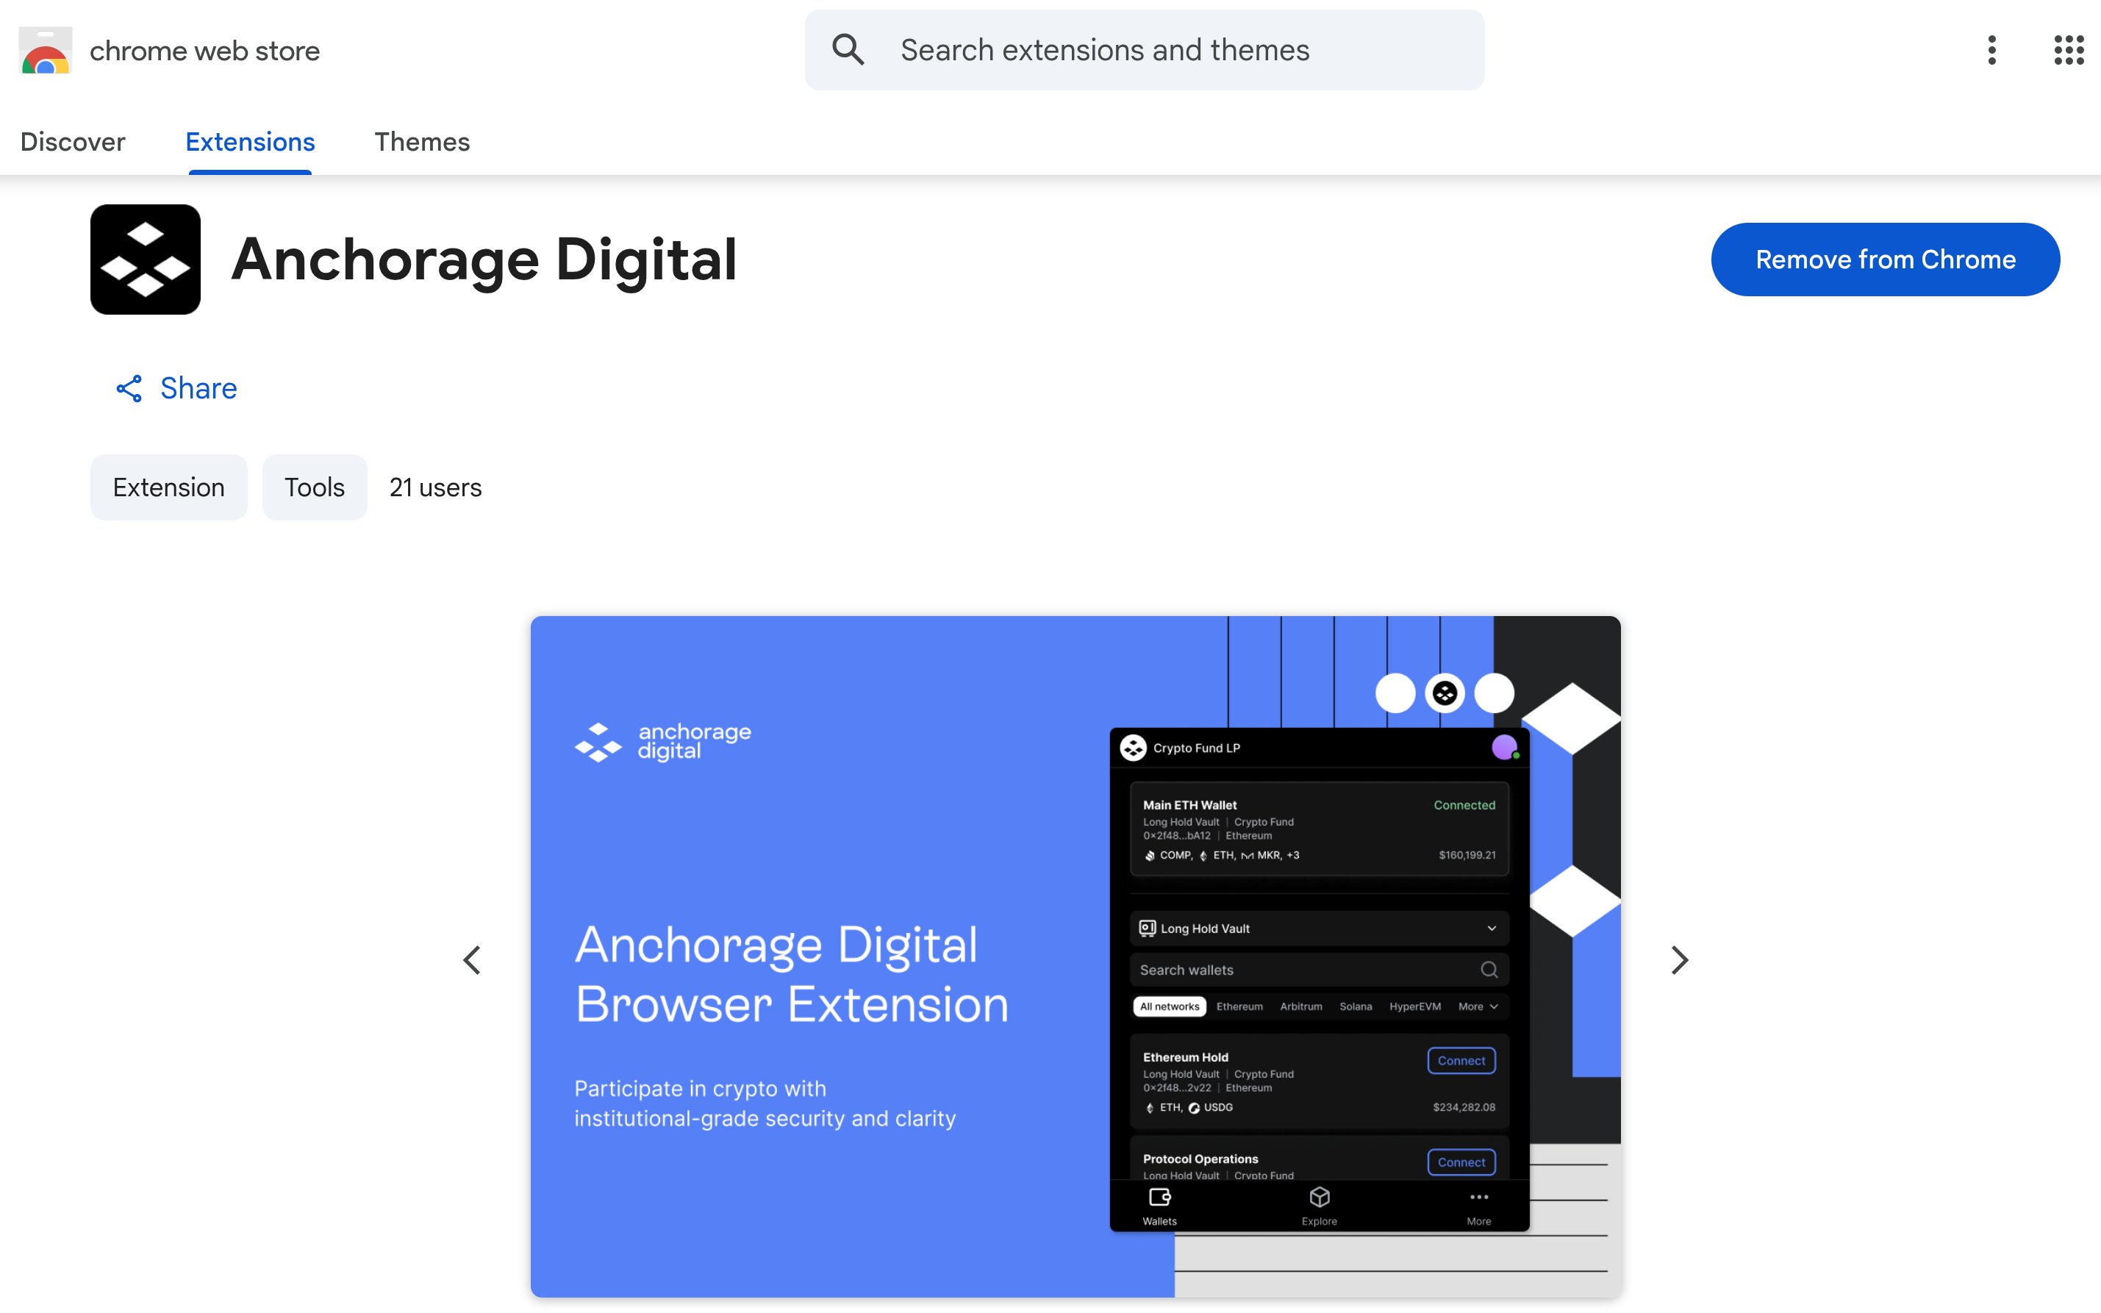Click the Anchorage Digital extension icon
The width and height of the screenshot is (2101, 1313).
click(145, 259)
